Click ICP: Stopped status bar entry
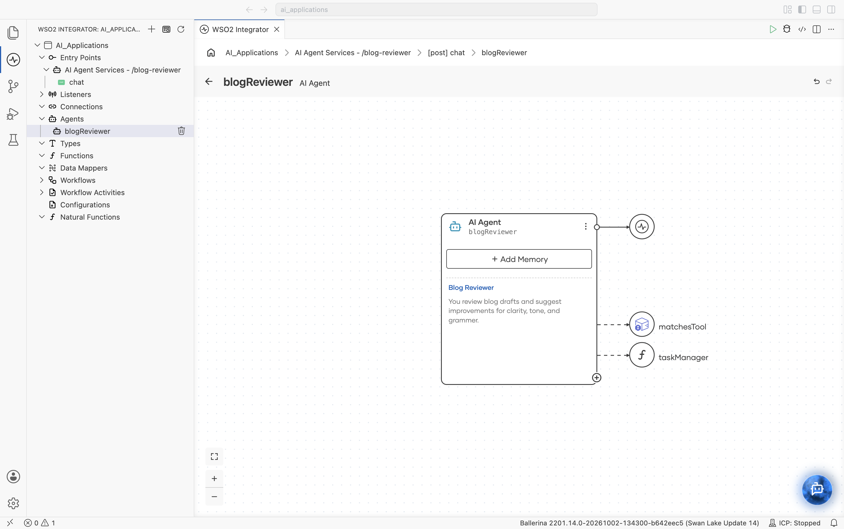Image resolution: width=844 pixels, height=529 pixels. [x=794, y=523]
